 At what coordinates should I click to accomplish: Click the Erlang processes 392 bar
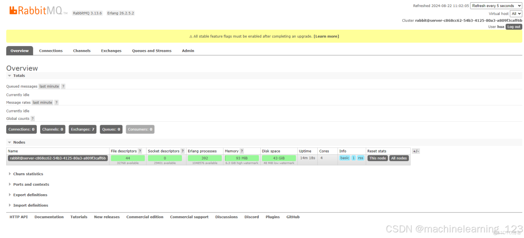pyautogui.click(x=205, y=158)
